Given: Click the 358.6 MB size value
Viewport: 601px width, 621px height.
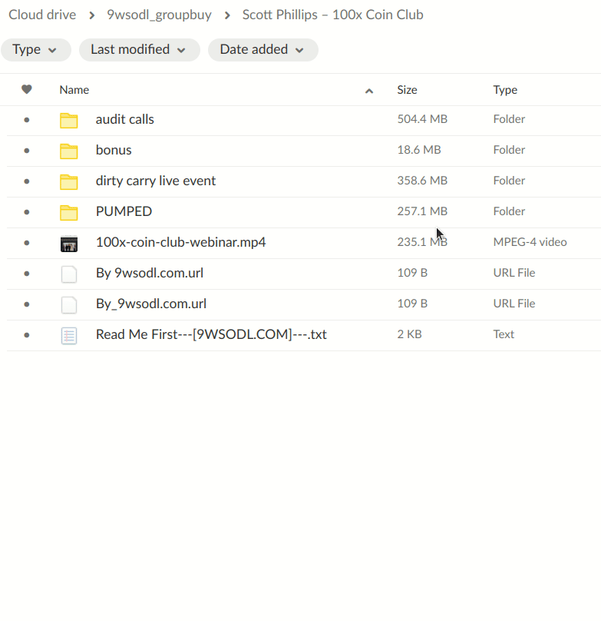Looking at the screenshot, I should point(422,181).
